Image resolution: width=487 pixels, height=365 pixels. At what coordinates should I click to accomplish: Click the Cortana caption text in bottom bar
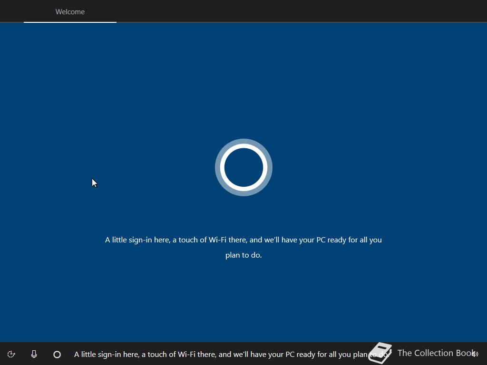click(232, 355)
